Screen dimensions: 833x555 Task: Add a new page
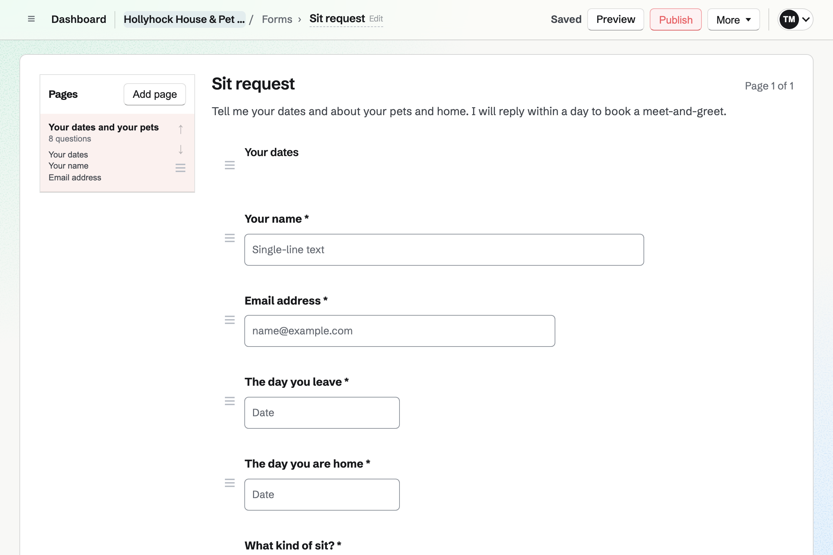tap(155, 94)
